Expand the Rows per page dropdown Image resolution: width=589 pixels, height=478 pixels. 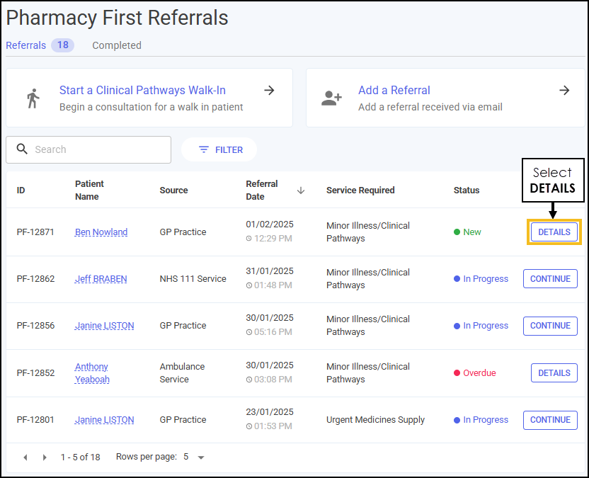coord(201,457)
